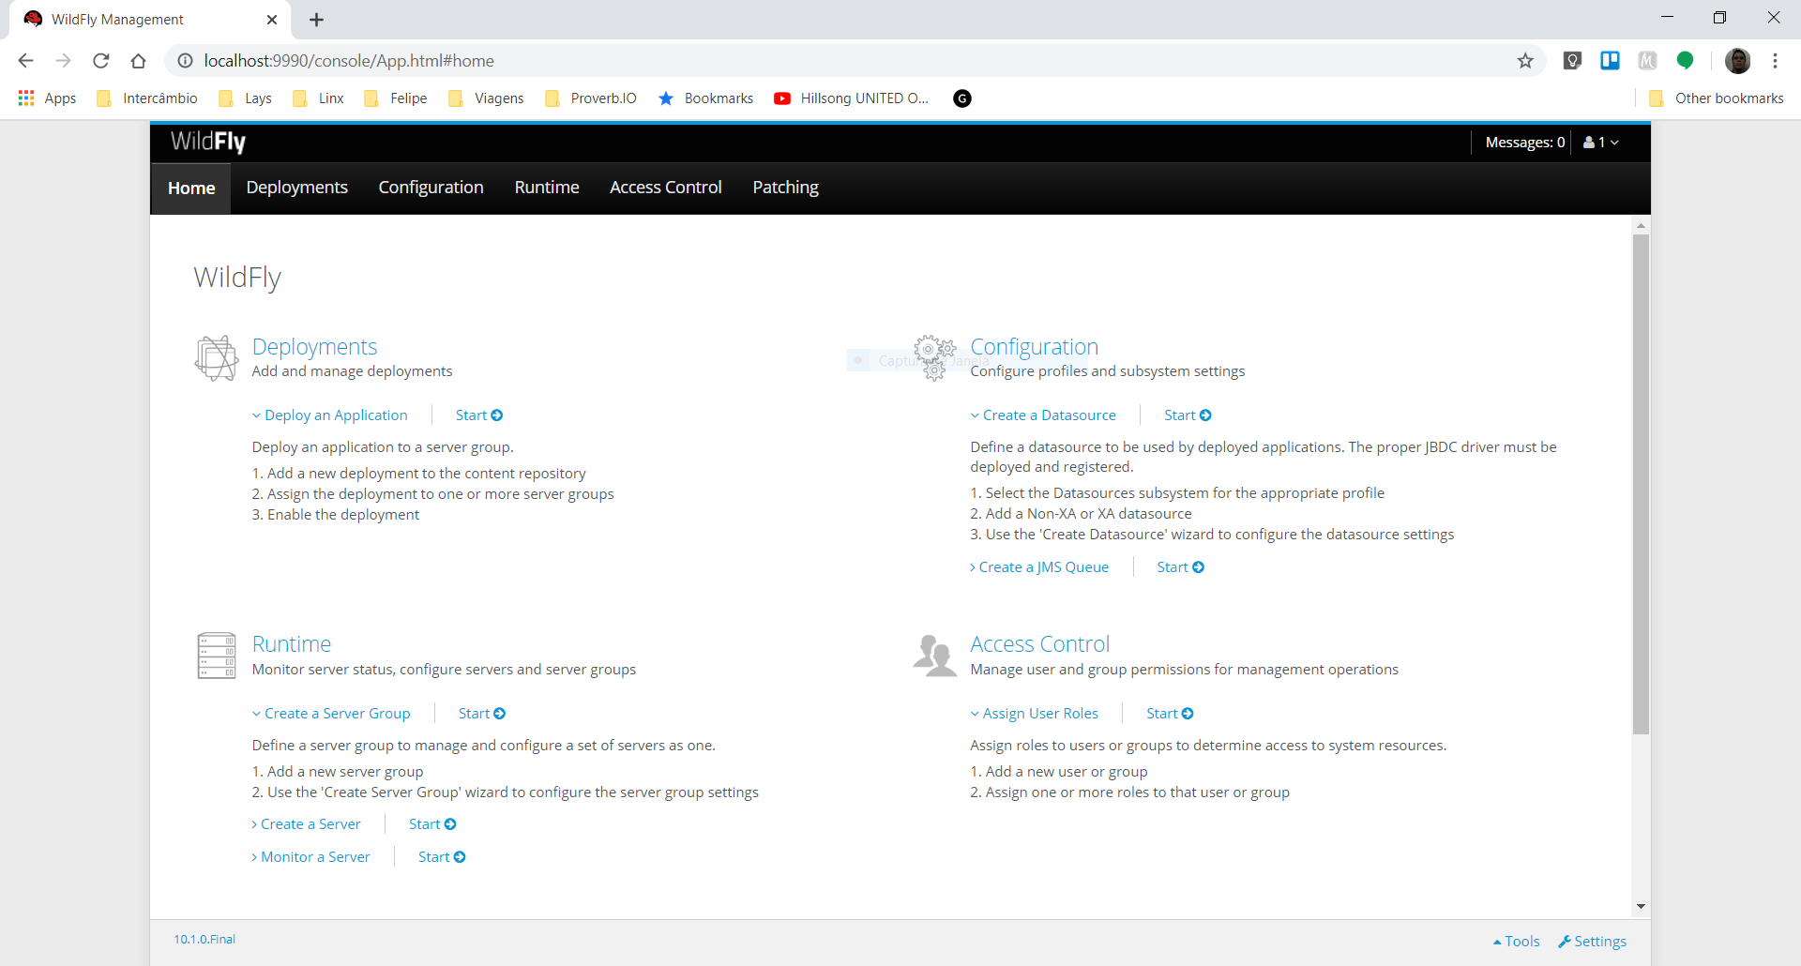Click the WildFly logo in header

[x=208, y=142]
